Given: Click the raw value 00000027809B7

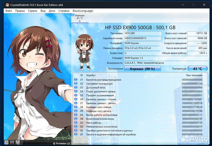Looking at the screenshot, I should click(x=192, y=99).
